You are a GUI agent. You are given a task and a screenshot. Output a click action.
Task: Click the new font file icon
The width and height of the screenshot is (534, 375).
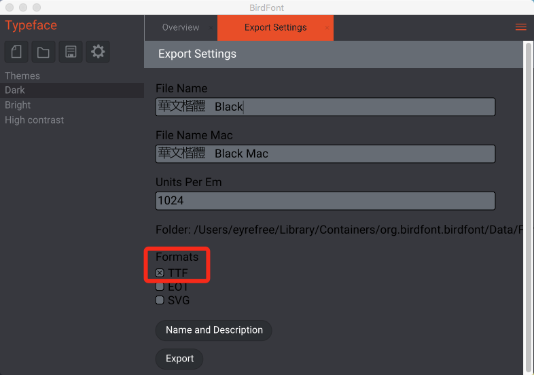[17, 52]
